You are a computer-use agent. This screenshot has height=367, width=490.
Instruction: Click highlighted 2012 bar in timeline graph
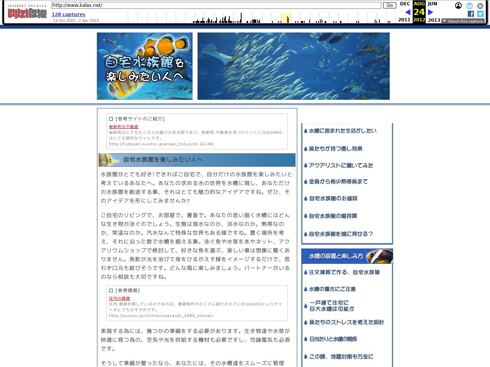[286, 18]
